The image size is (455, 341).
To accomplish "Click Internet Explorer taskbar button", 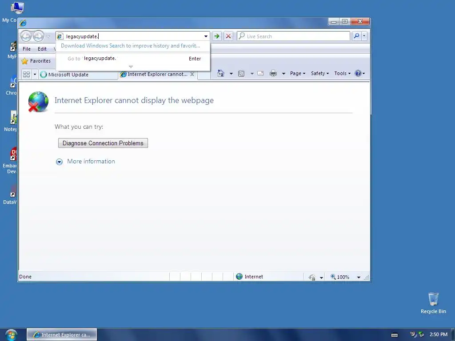I will tap(62, 335).
